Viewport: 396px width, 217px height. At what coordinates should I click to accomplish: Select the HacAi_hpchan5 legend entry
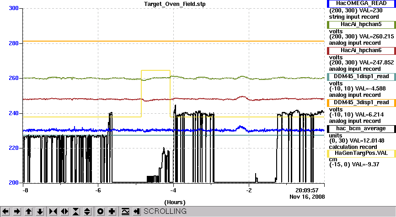tap(361, 25)
